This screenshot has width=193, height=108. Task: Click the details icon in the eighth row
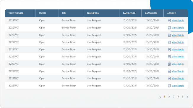pos(169,71)
